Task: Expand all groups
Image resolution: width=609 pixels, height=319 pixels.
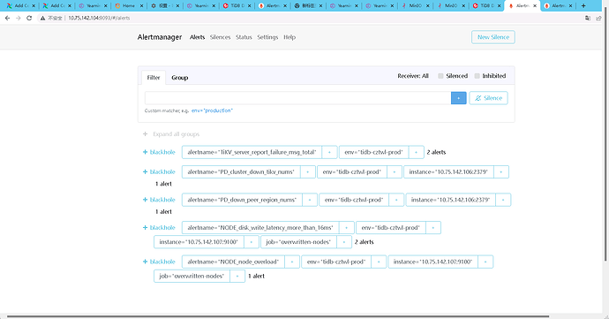Action: (x=171, y=133)
